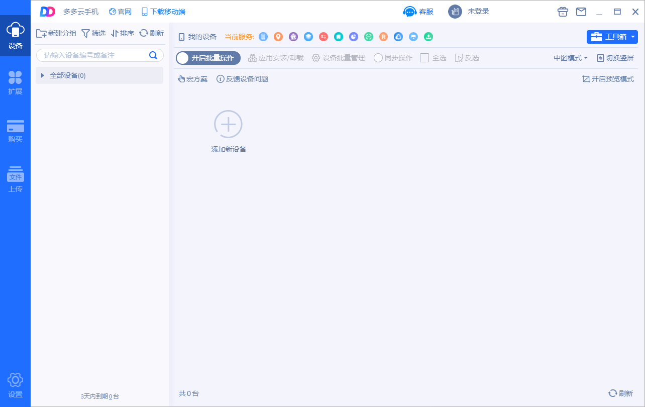Click the 3天内到期 0 台 status text

(100, 396)
